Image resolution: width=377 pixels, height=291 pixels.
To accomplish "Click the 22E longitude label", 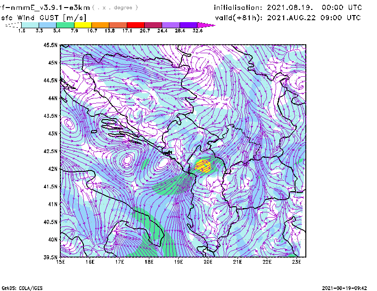I will click(267, 262).
